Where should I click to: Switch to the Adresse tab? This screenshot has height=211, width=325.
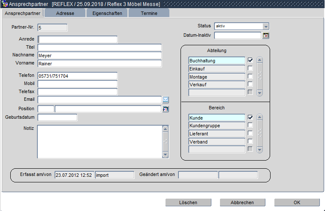[65, 13]
